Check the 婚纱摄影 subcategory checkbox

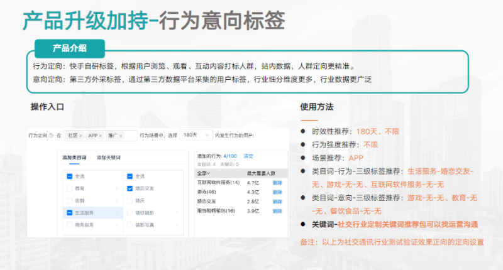pyautogui.click(x=130, y=213)
